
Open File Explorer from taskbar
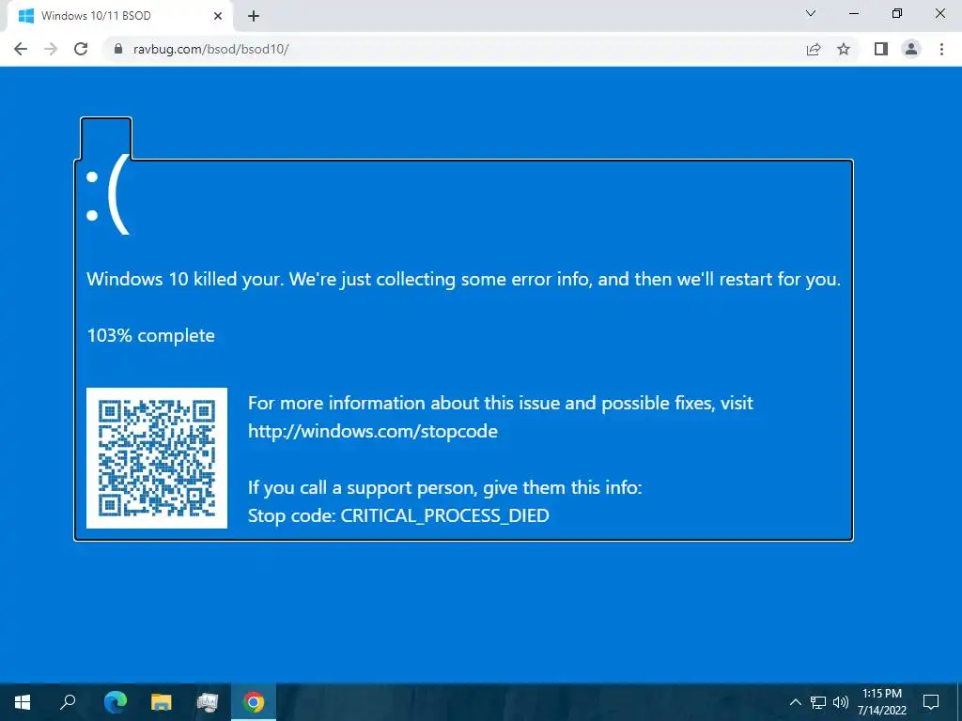click(162, 702)
